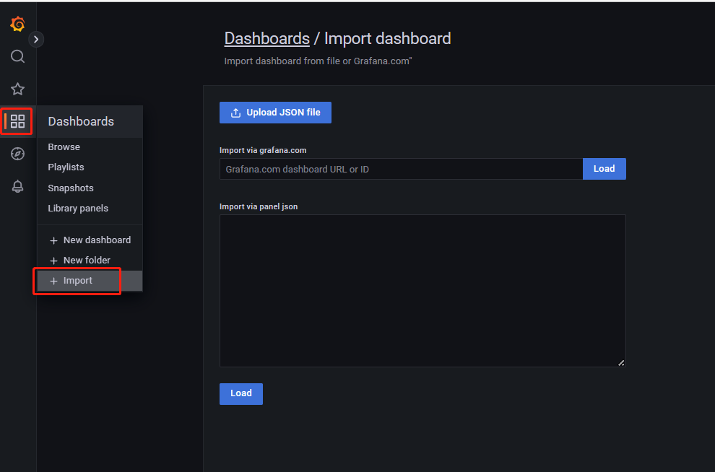Image resolution: width=715 pixels, height=472 pixels.
Task: Open the Explore compass icon
Action: 18,154
